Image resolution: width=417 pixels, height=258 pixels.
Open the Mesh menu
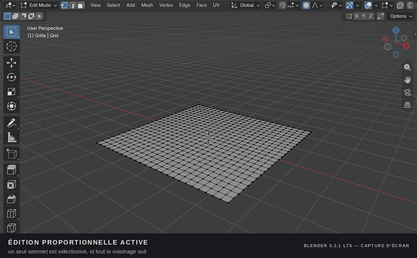(x=147, y=5)
